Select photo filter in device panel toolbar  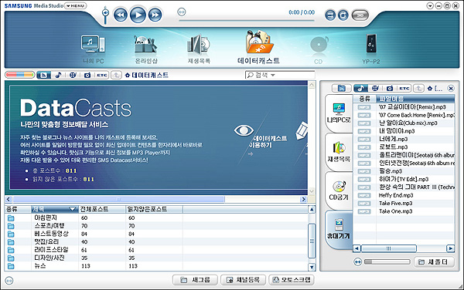(x=390, y=88)
